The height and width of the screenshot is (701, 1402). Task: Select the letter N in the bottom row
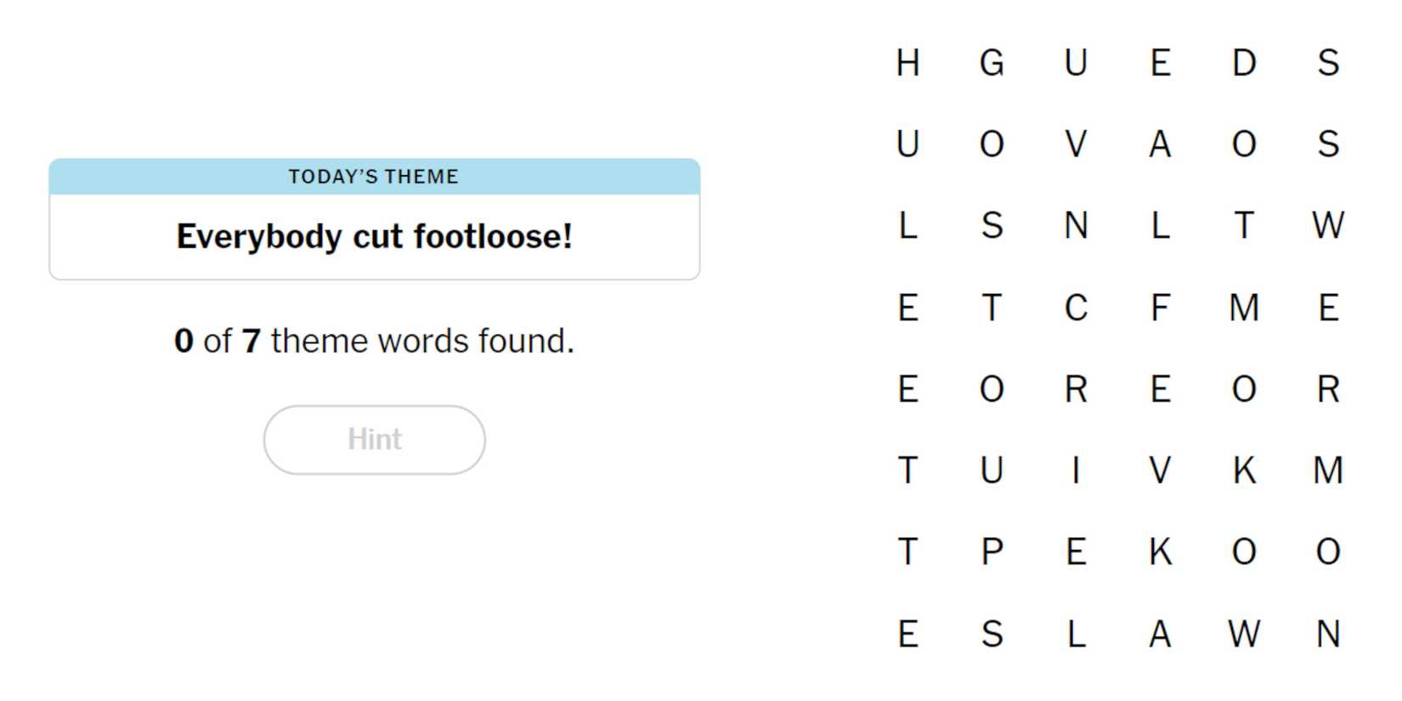(1328, 634)
